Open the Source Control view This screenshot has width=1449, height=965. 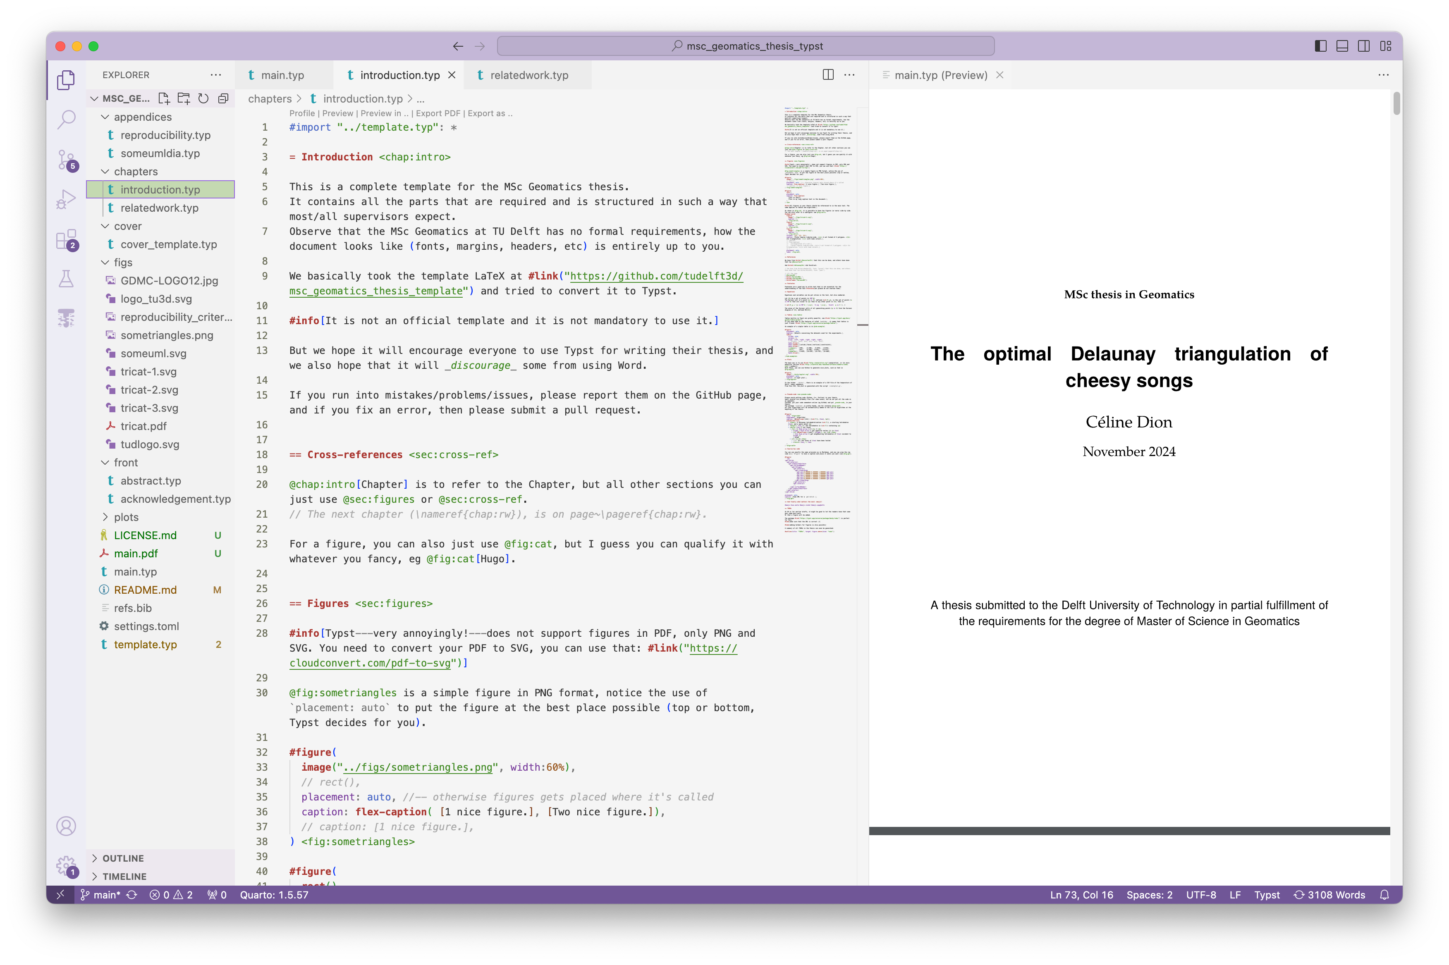66,160
